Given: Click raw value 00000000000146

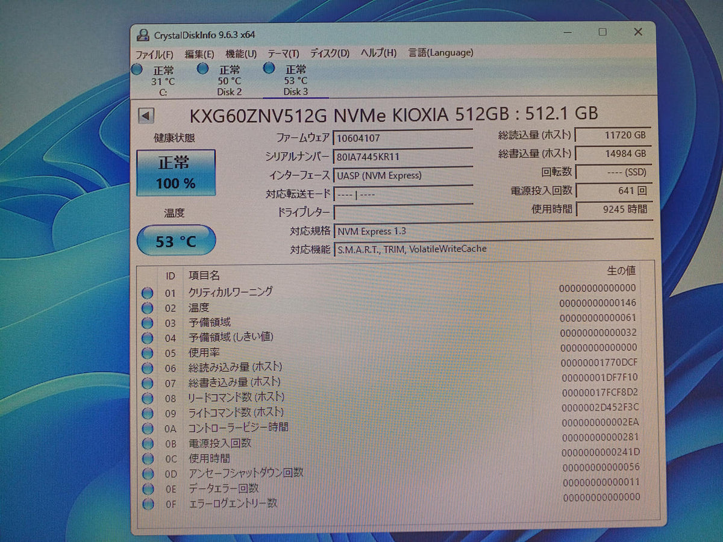Looking at the screenshot, I should (x=598, y=303).
